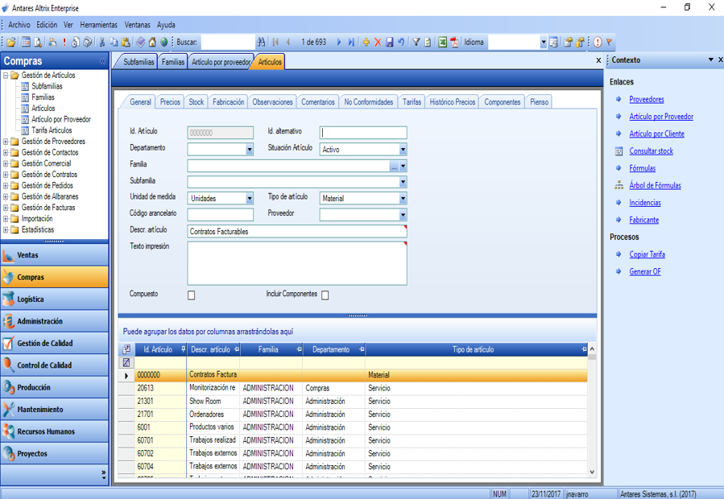Open the Unidad de medida dropdown
Image resolution: width=724 pixels, height=499 pixels.
tap(250, 199)
